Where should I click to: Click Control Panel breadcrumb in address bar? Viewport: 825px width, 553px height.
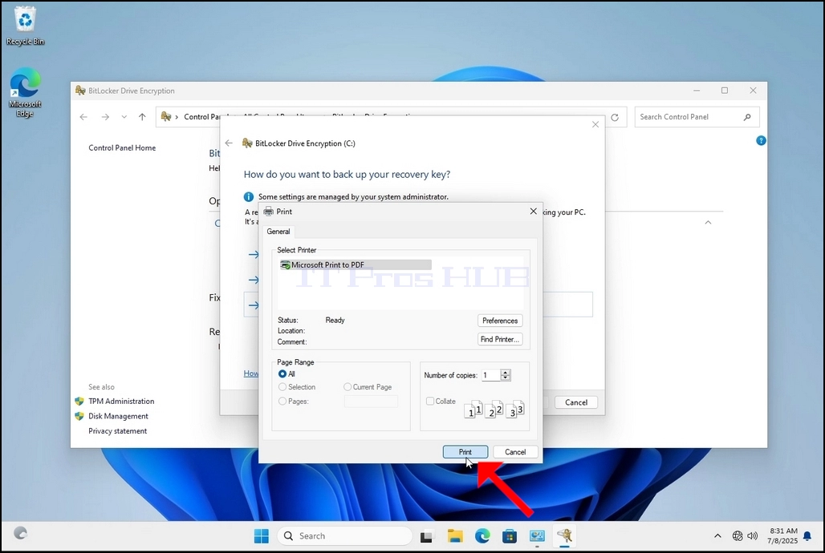pyautogui.click(x=202, y=117)
